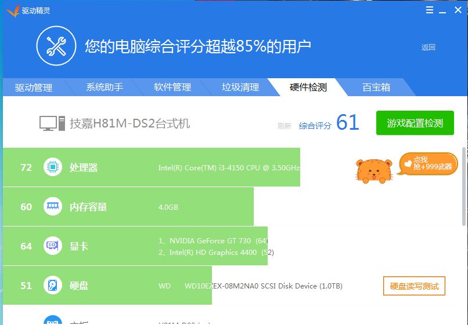
Task: Switch to the 系统助手 tab
Action: click(105, 87)
